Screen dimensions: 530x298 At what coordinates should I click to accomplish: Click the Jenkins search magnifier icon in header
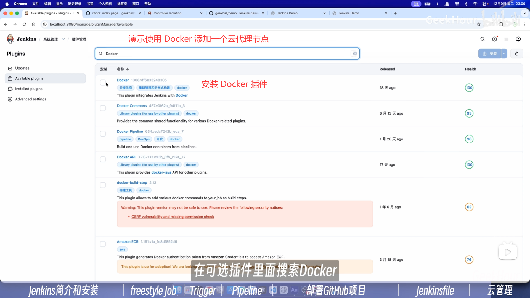click(482, 39)
